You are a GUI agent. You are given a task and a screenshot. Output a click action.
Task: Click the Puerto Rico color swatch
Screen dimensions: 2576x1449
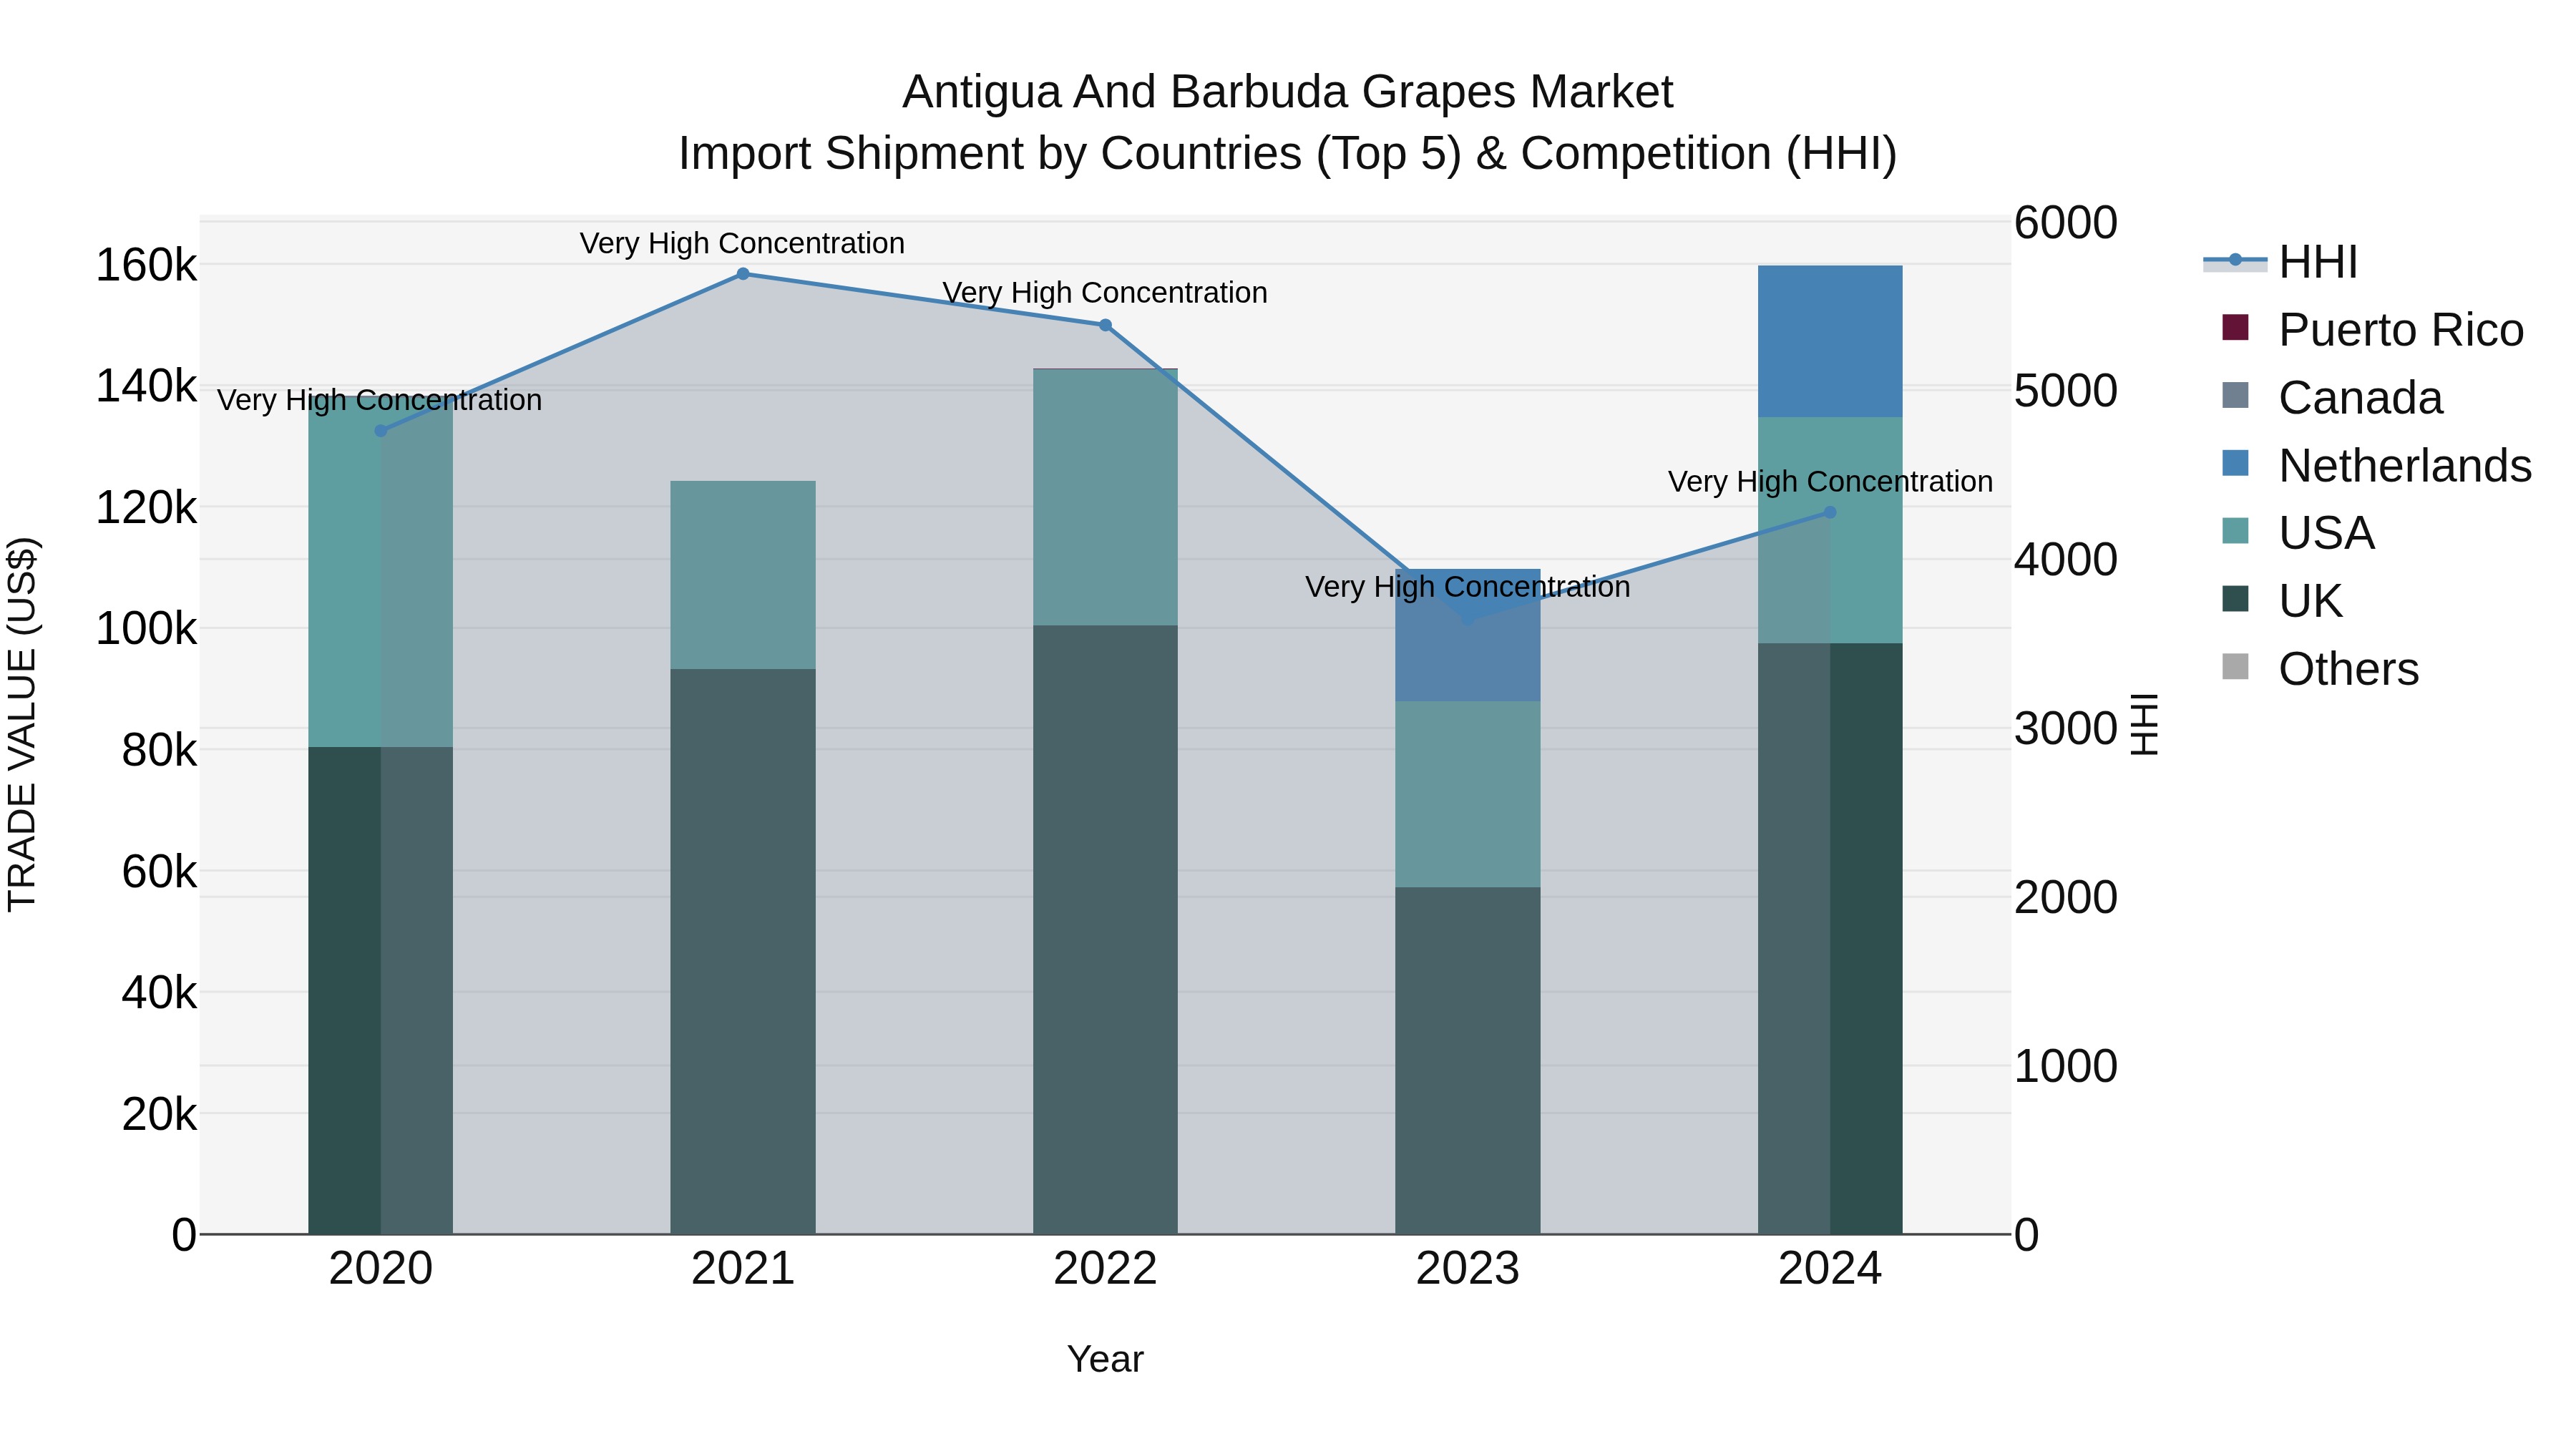point(2235,327)
